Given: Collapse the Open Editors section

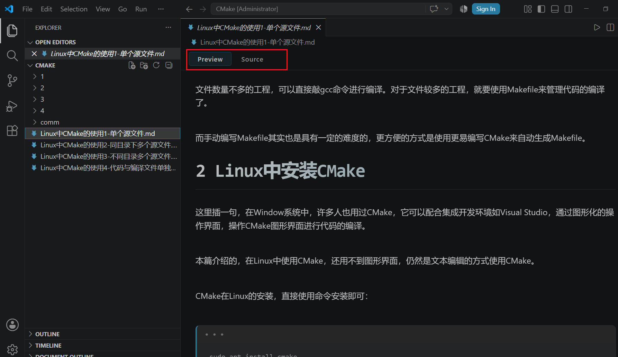Looking at the screenshot, I should (x=30, y=42).
